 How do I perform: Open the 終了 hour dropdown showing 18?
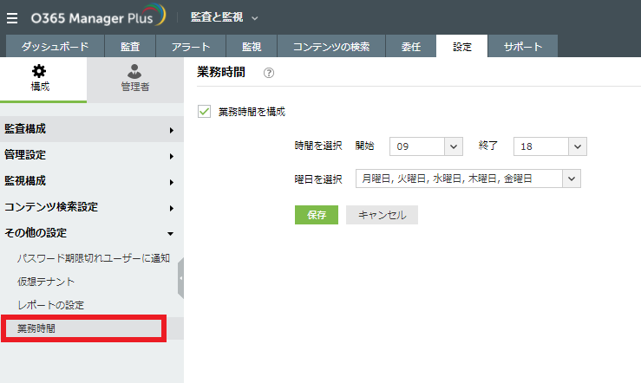click(x=550, y=146)
